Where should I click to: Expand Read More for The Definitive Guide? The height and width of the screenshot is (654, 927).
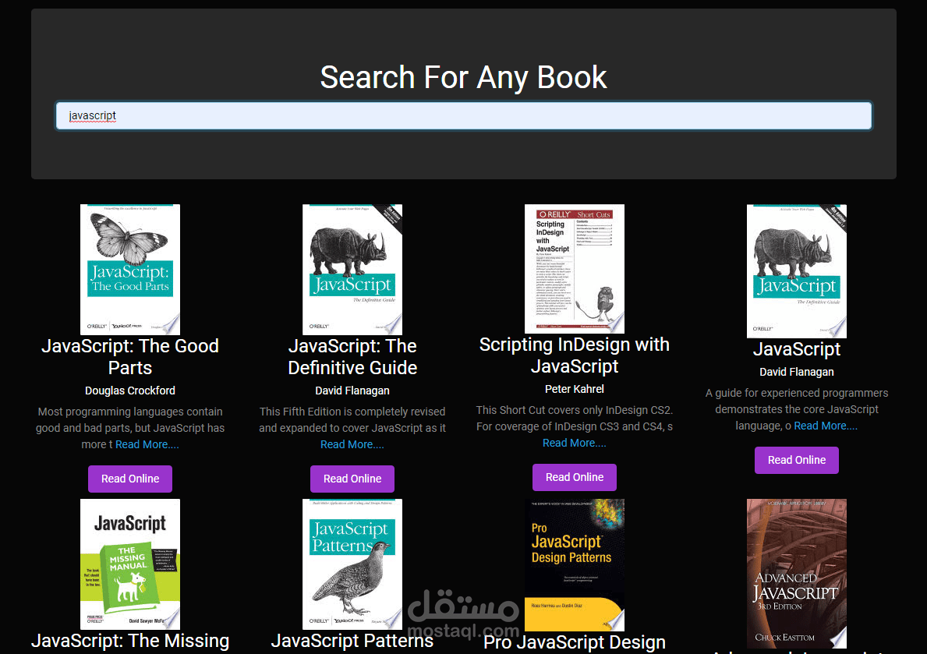coord(352,444)
